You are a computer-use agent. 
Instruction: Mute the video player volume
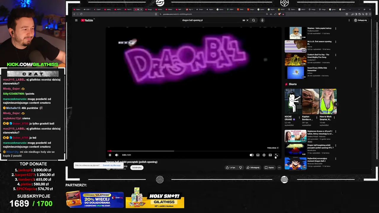point(117,155)
